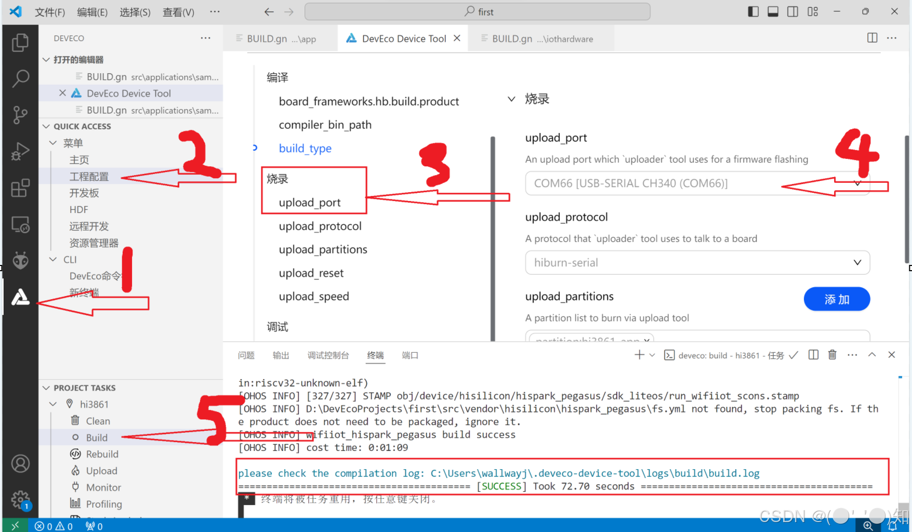
Task: Jump to upload_speed in settings outline
Action: click(314, 297)
